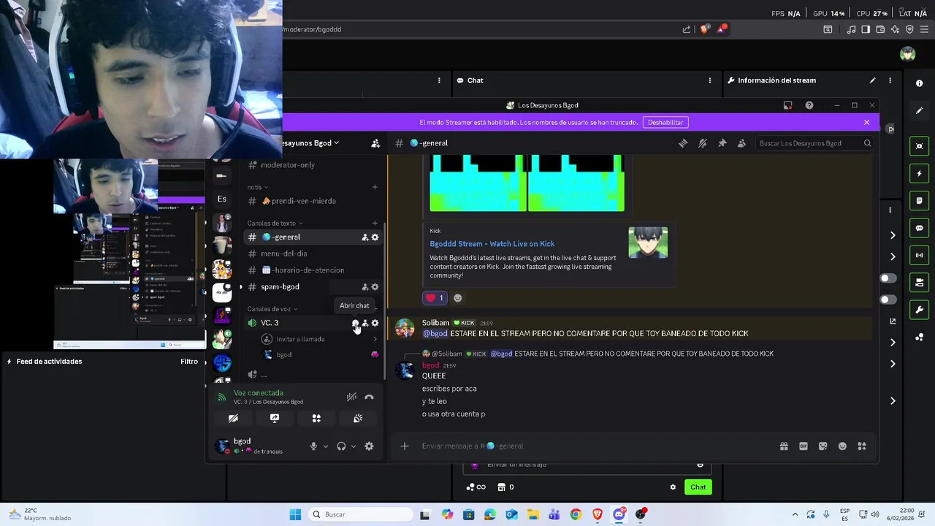Collapse Canales de texto category
The image size is (935, 526).
275,224
